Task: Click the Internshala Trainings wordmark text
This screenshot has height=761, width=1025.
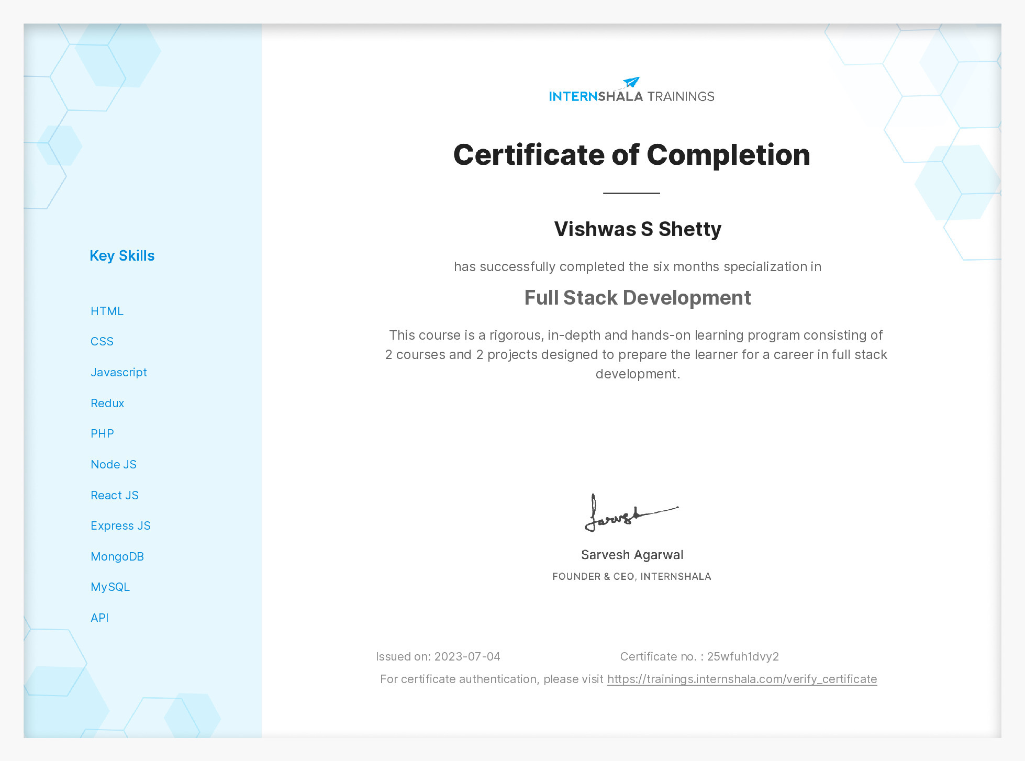Action: (x=631, y=96)
